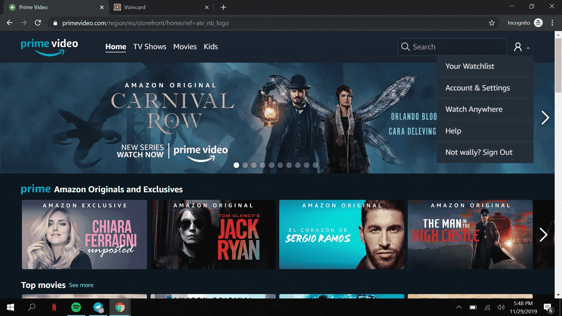
Task: Close the Prime Video tab
Action: tap(102, 7)
